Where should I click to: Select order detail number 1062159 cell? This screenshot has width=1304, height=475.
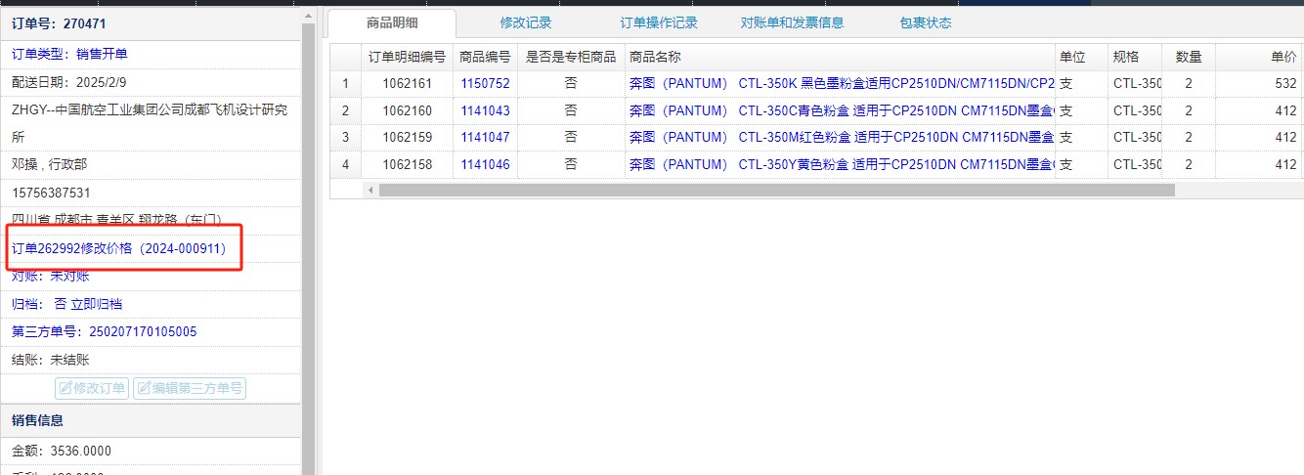[x=408, y=138]
